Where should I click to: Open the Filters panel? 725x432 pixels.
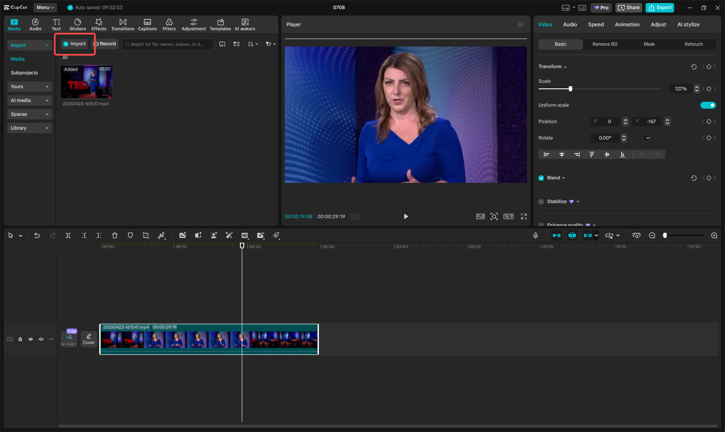[169, 25]
